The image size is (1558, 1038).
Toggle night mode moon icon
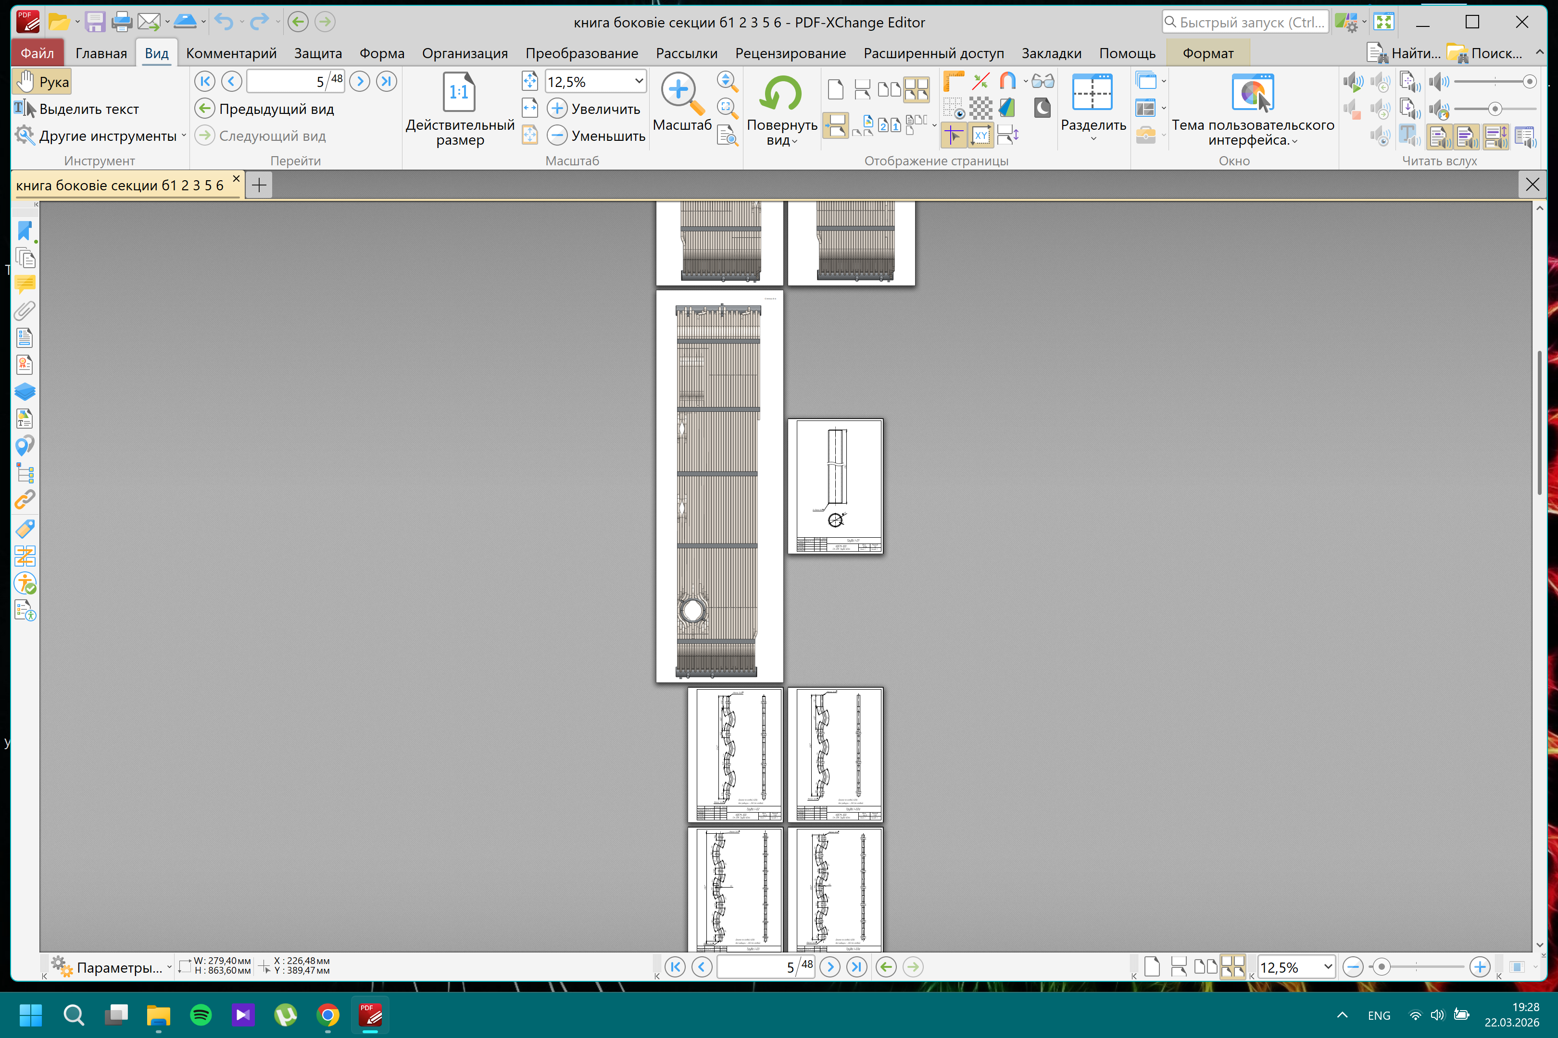click(x=1042, y=108)
